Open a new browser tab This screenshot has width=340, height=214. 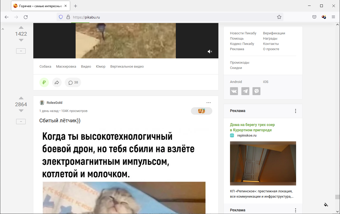point(76,6)
